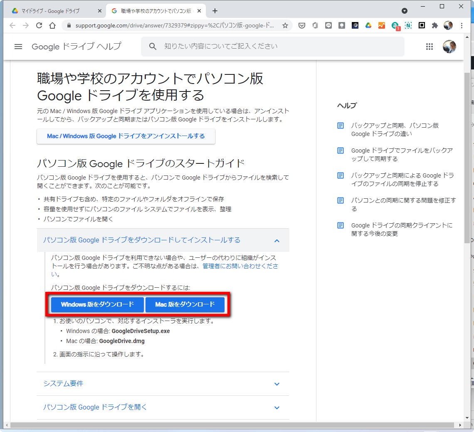Click the horizontal scrollbar at bottom
The image size is (474, 432).
232,425
